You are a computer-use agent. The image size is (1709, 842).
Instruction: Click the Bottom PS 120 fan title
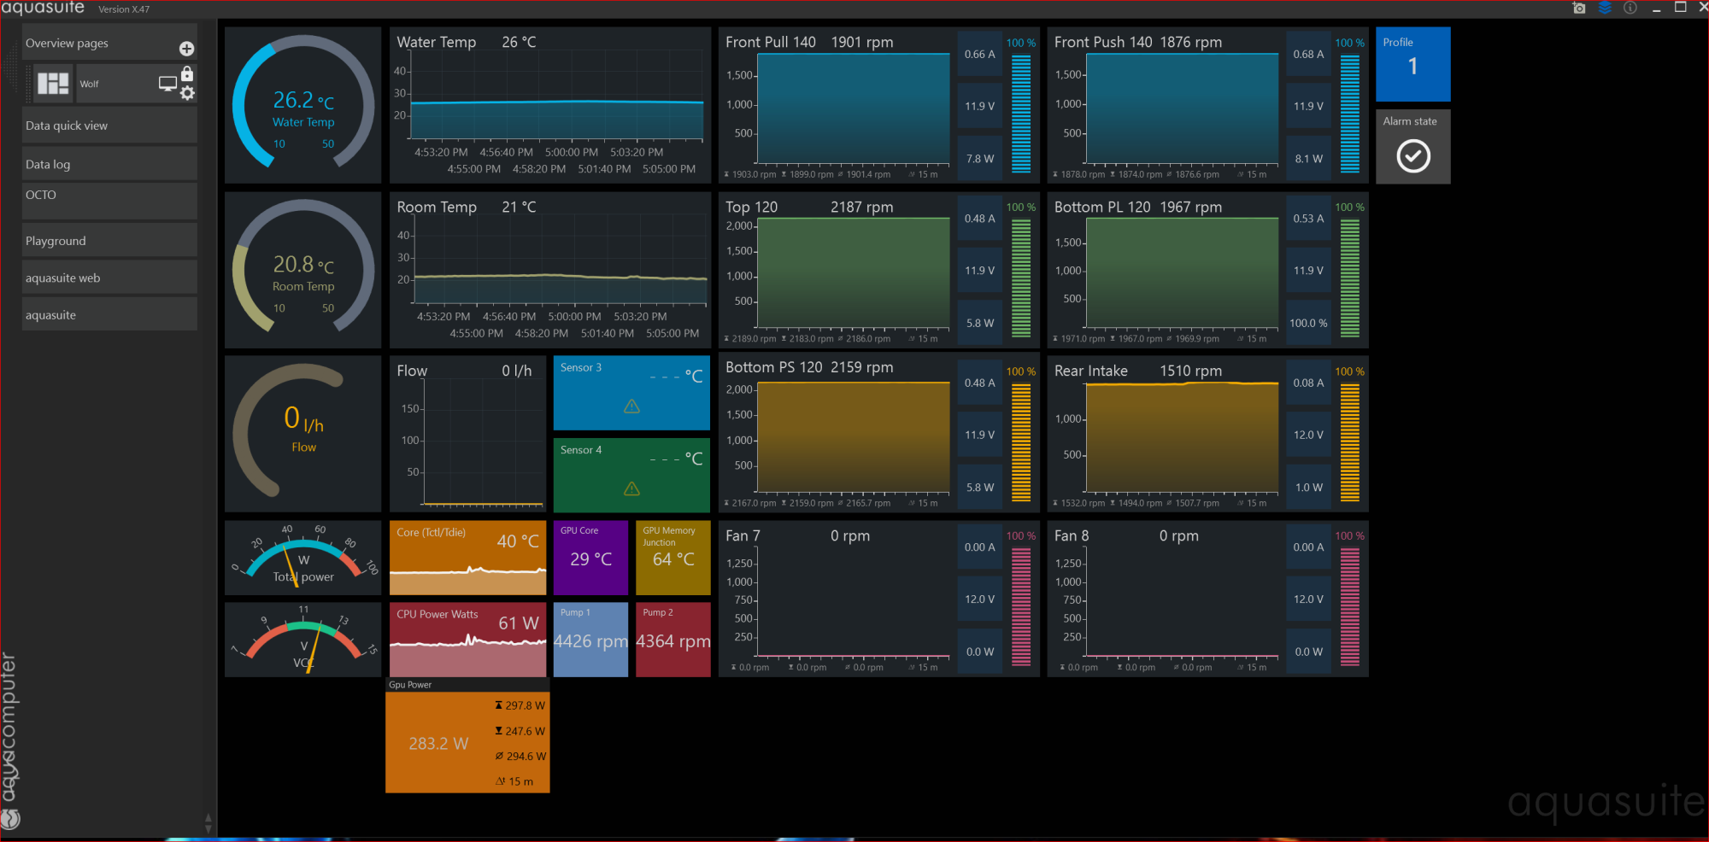(774, 367)
